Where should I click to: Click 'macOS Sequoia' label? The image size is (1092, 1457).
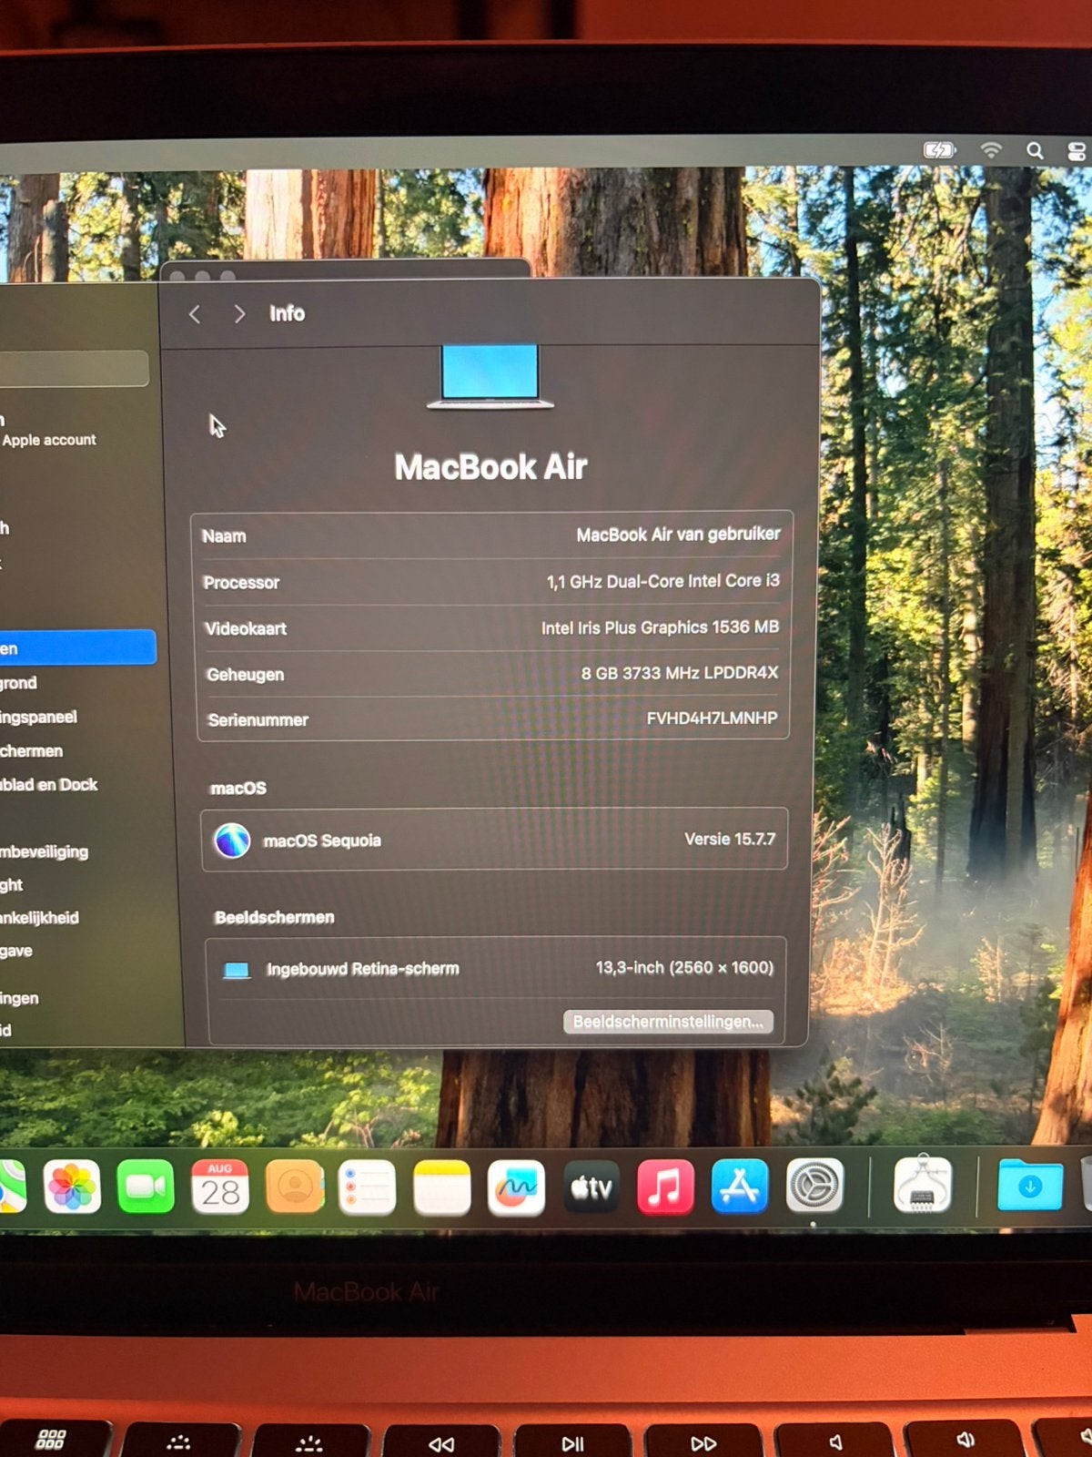[322, 841]
